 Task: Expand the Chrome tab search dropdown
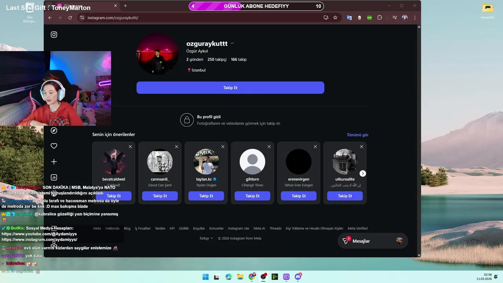tap(50, 6)
